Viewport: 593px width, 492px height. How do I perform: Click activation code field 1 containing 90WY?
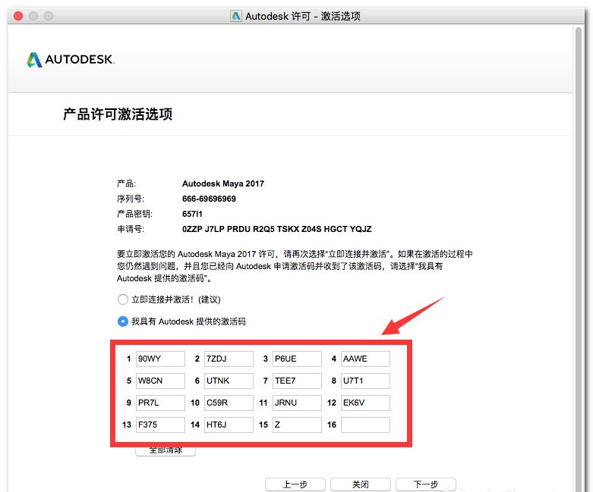tap(160, 359)
